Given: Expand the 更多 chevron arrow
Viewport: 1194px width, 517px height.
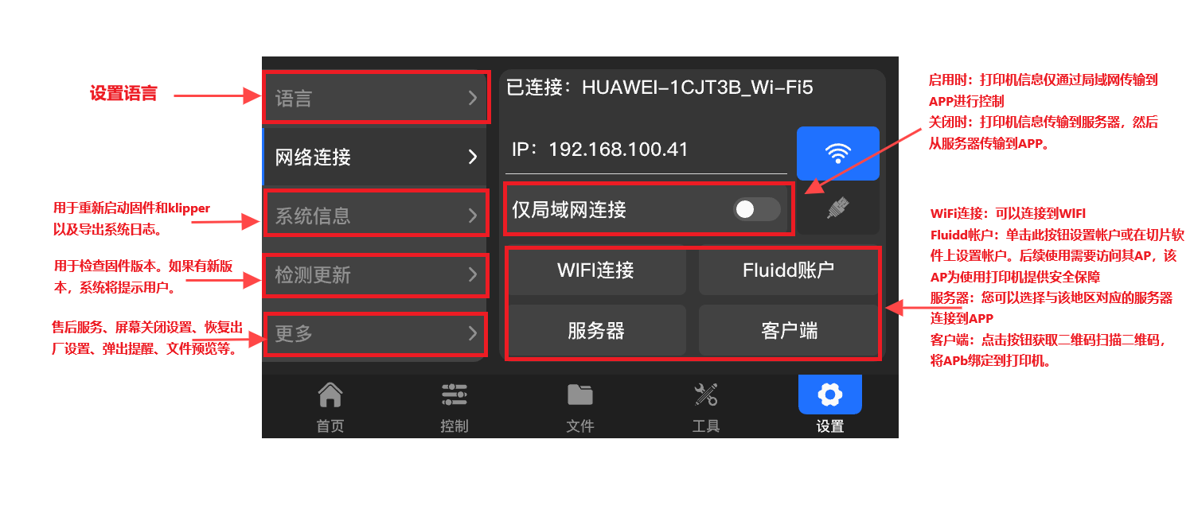Looking at the screenshot, I should click(x=473, y=332).
